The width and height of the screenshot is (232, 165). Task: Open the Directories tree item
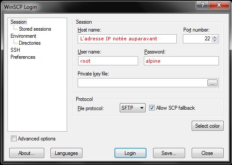point(29,43)
